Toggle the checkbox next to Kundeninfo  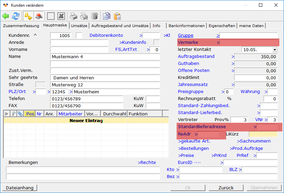pos(156,42)
